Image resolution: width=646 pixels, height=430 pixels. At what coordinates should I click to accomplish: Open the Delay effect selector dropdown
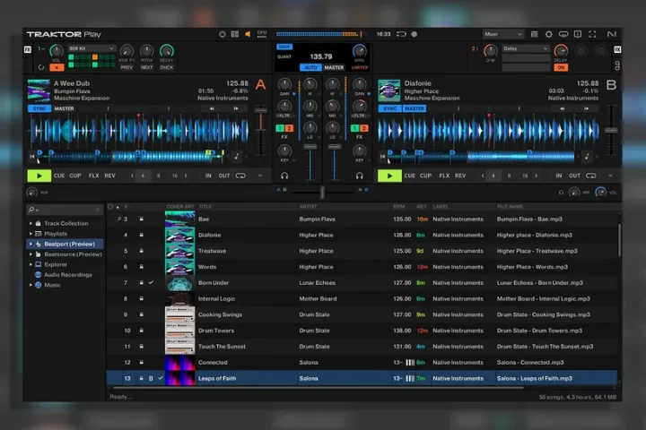(526, 48)
